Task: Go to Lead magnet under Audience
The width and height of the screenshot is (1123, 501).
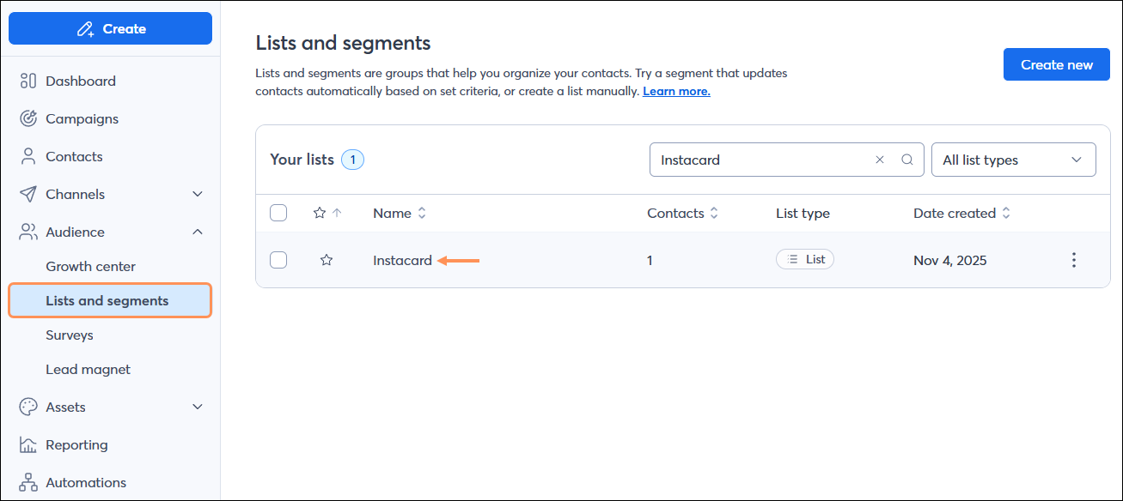Action: [88, 369]
